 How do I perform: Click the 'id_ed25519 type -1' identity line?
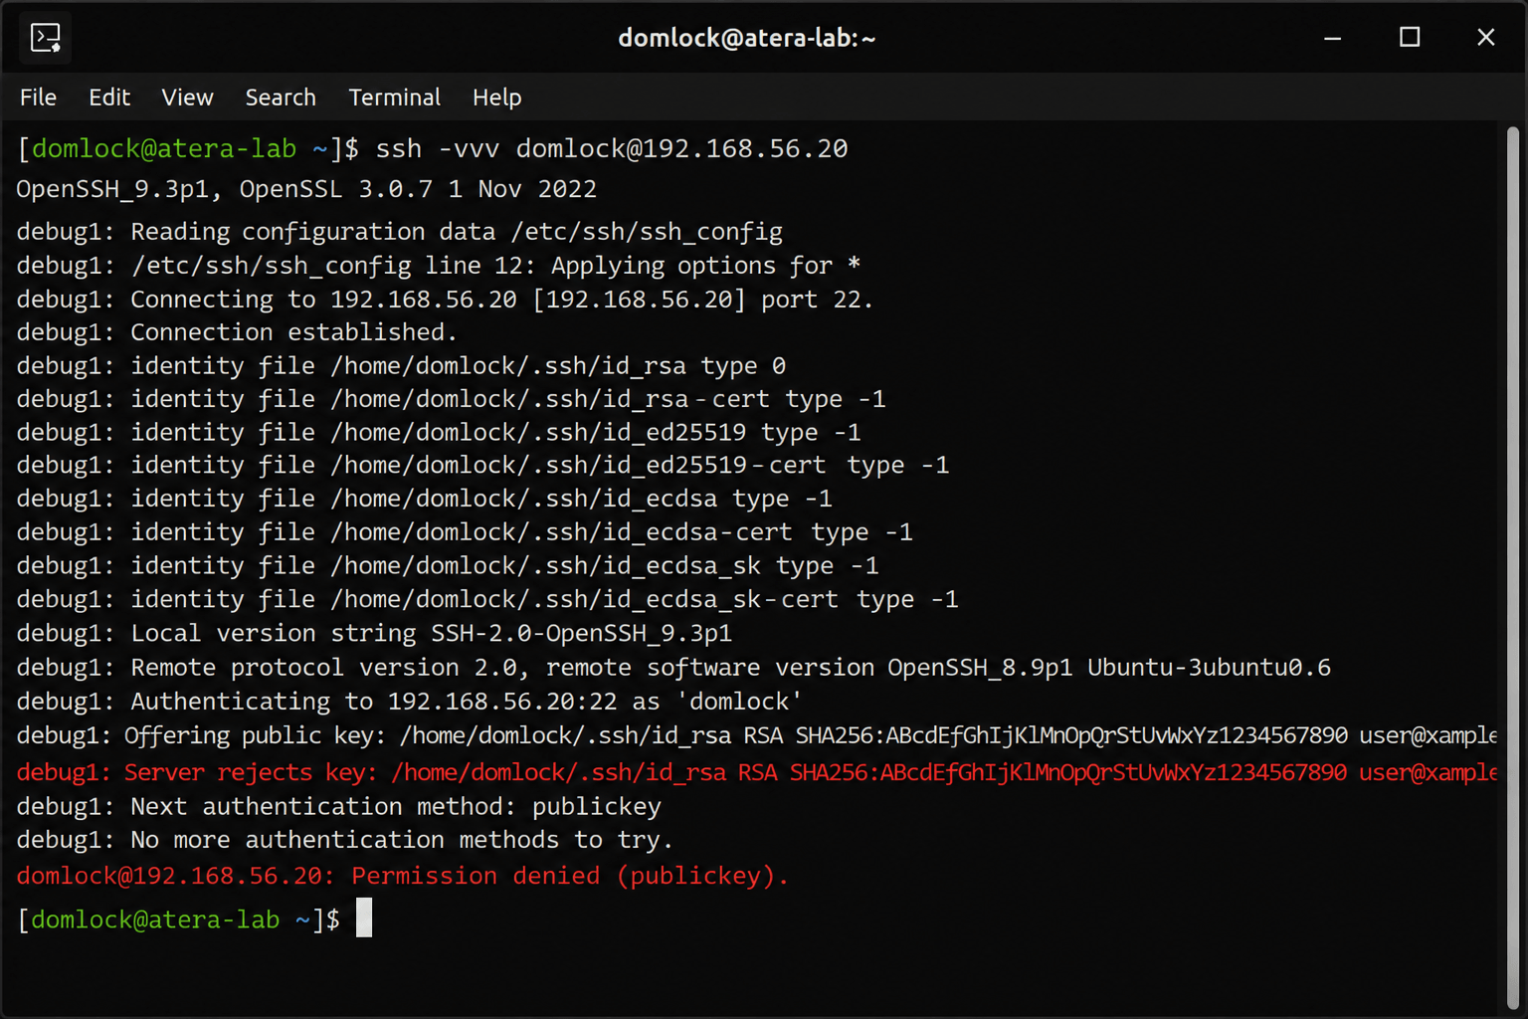439,433
